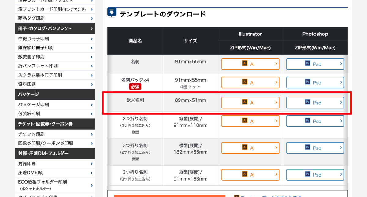Click the Ai icon in the 名刺 row

coord(245,64)
